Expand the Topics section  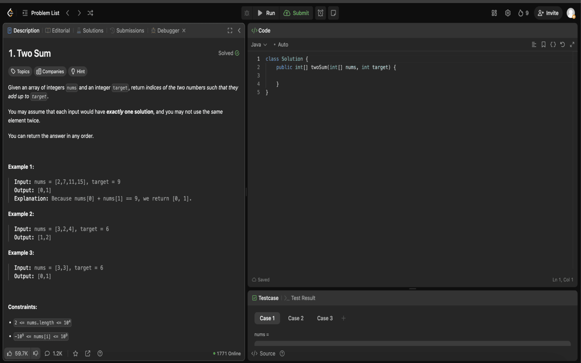(x=20, y=71)
